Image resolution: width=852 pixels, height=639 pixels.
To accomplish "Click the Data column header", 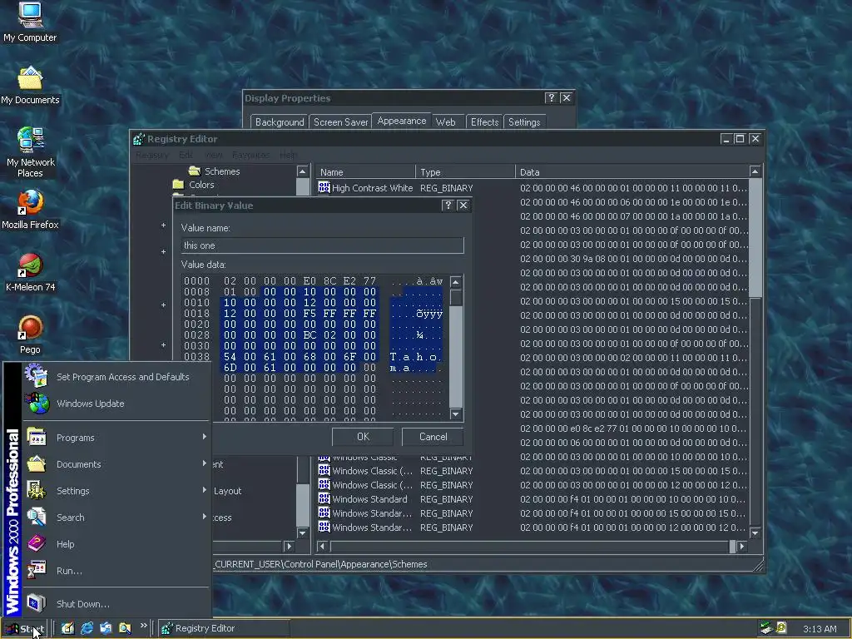I will (632, 171).
